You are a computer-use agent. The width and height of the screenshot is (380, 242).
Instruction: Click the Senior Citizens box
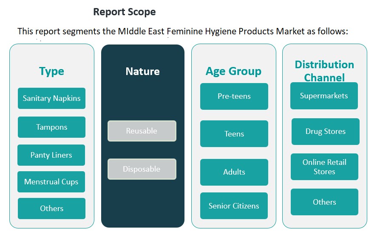[234, 206]
